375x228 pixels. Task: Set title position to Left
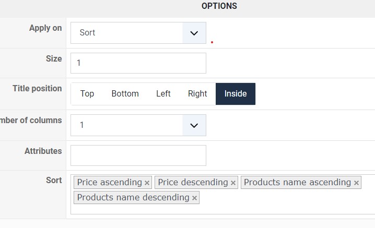[163, 94]
